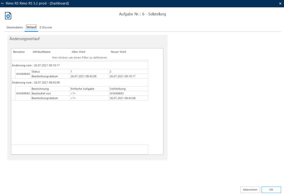Viewport: 284px width, 195px height.
Task: Click old value '26.07.2021 08:43:08' in first change
Action: pos(90,76)
